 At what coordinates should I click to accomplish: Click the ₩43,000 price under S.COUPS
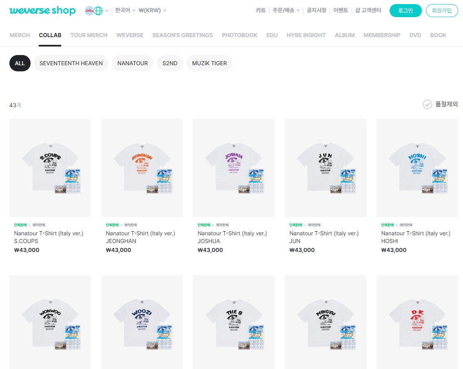[x=27, y=250]
